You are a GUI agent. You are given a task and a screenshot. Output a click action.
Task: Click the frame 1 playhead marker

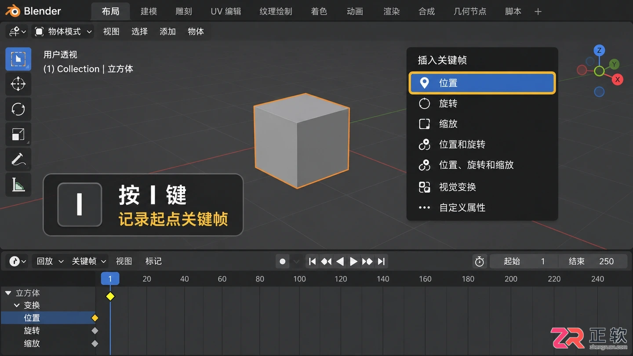tap(110, 279)
